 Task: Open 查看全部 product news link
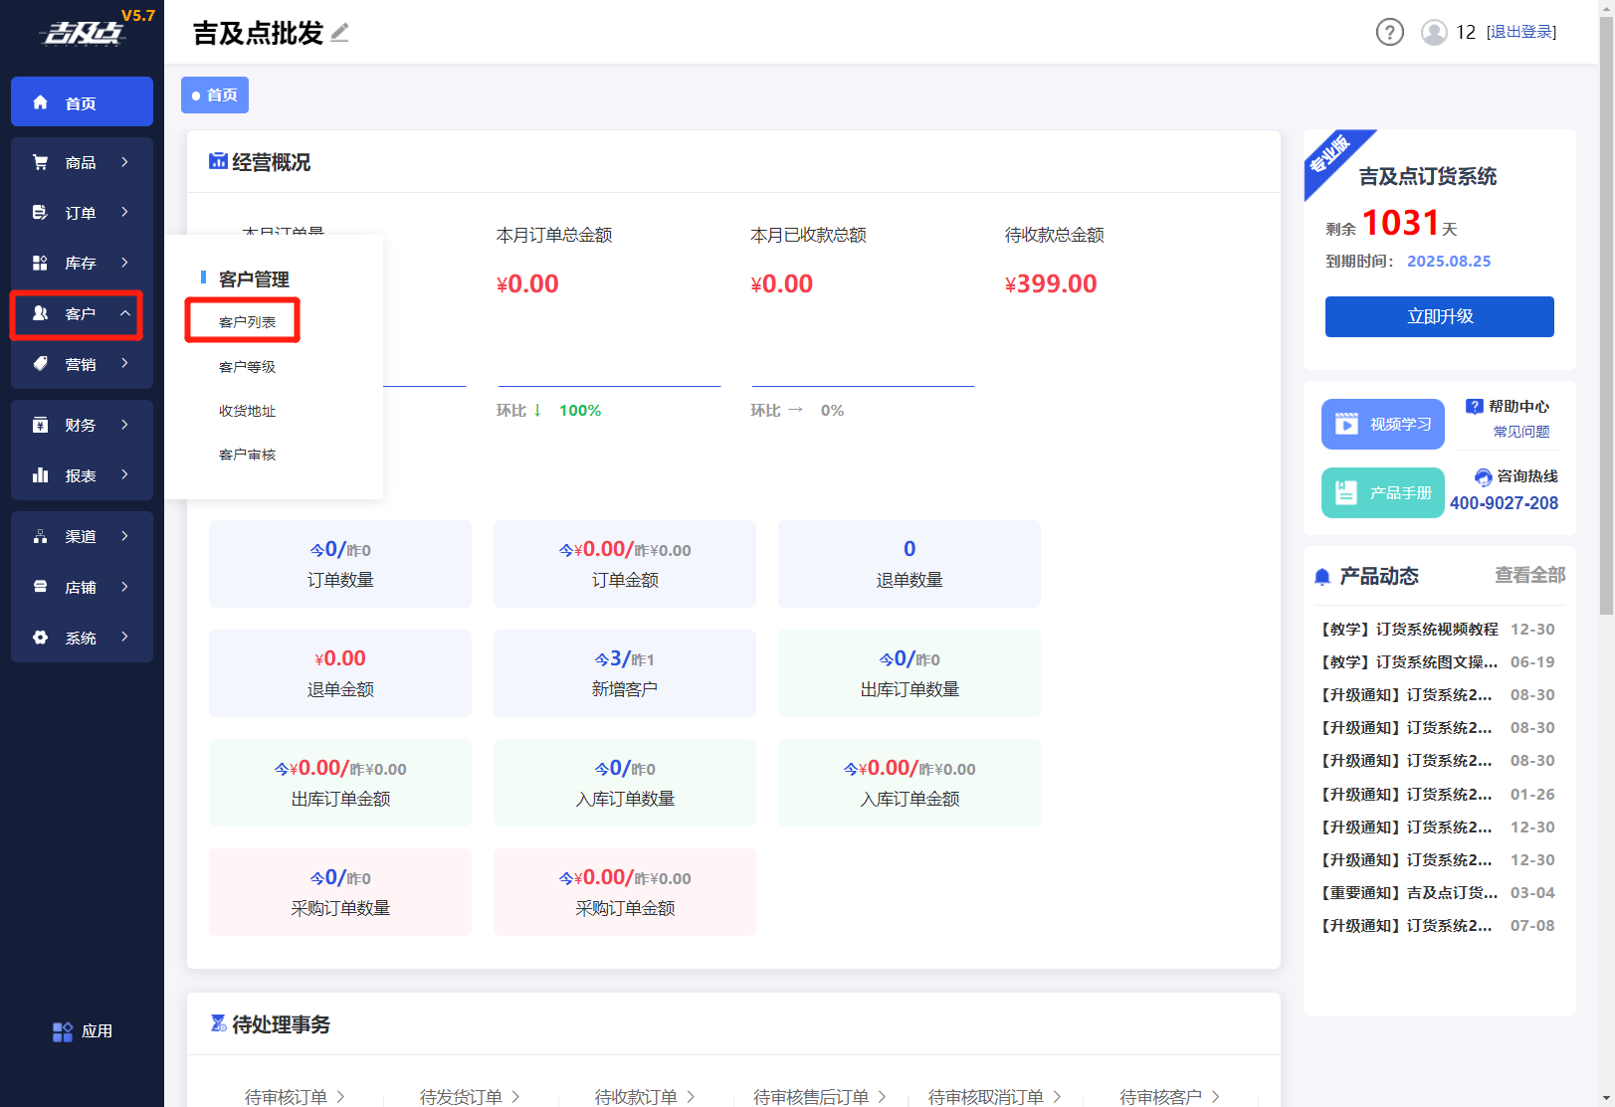(x=1529, y=575)
